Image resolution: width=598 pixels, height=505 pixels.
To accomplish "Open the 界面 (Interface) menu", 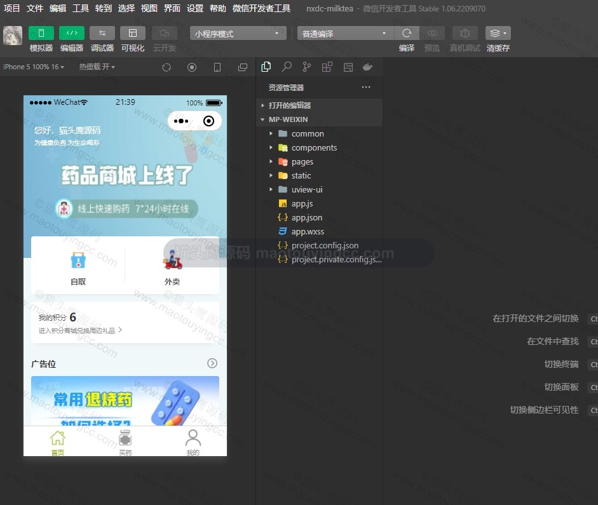I will pyautogui.click(x=172, y=8).
